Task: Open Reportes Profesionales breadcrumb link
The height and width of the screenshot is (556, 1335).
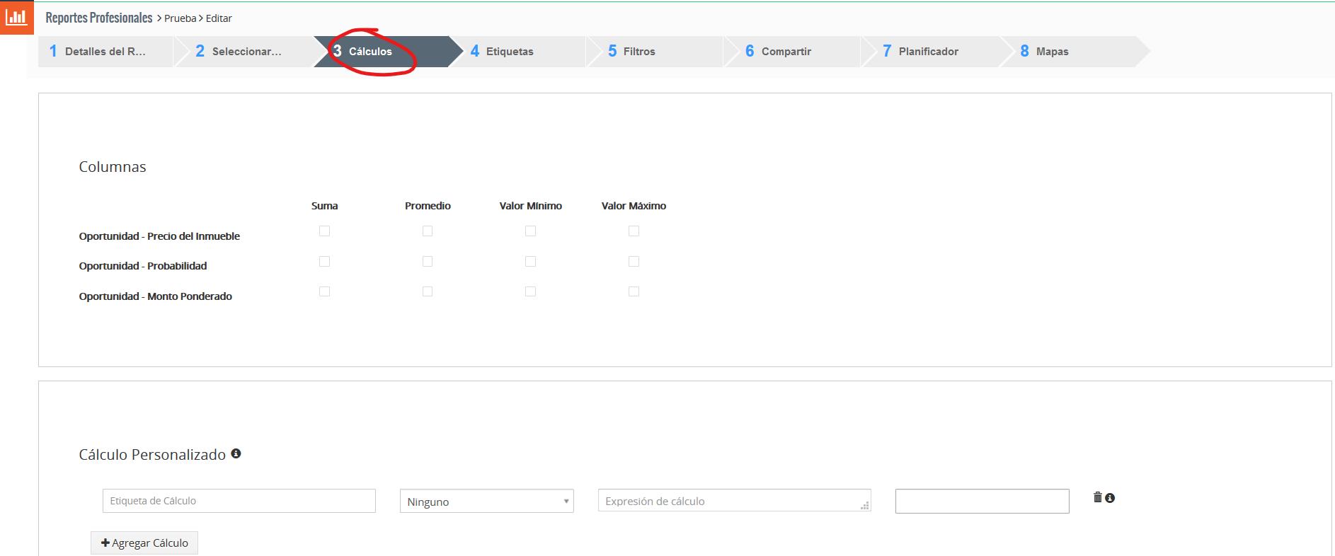Action: [x=99, y=18]
